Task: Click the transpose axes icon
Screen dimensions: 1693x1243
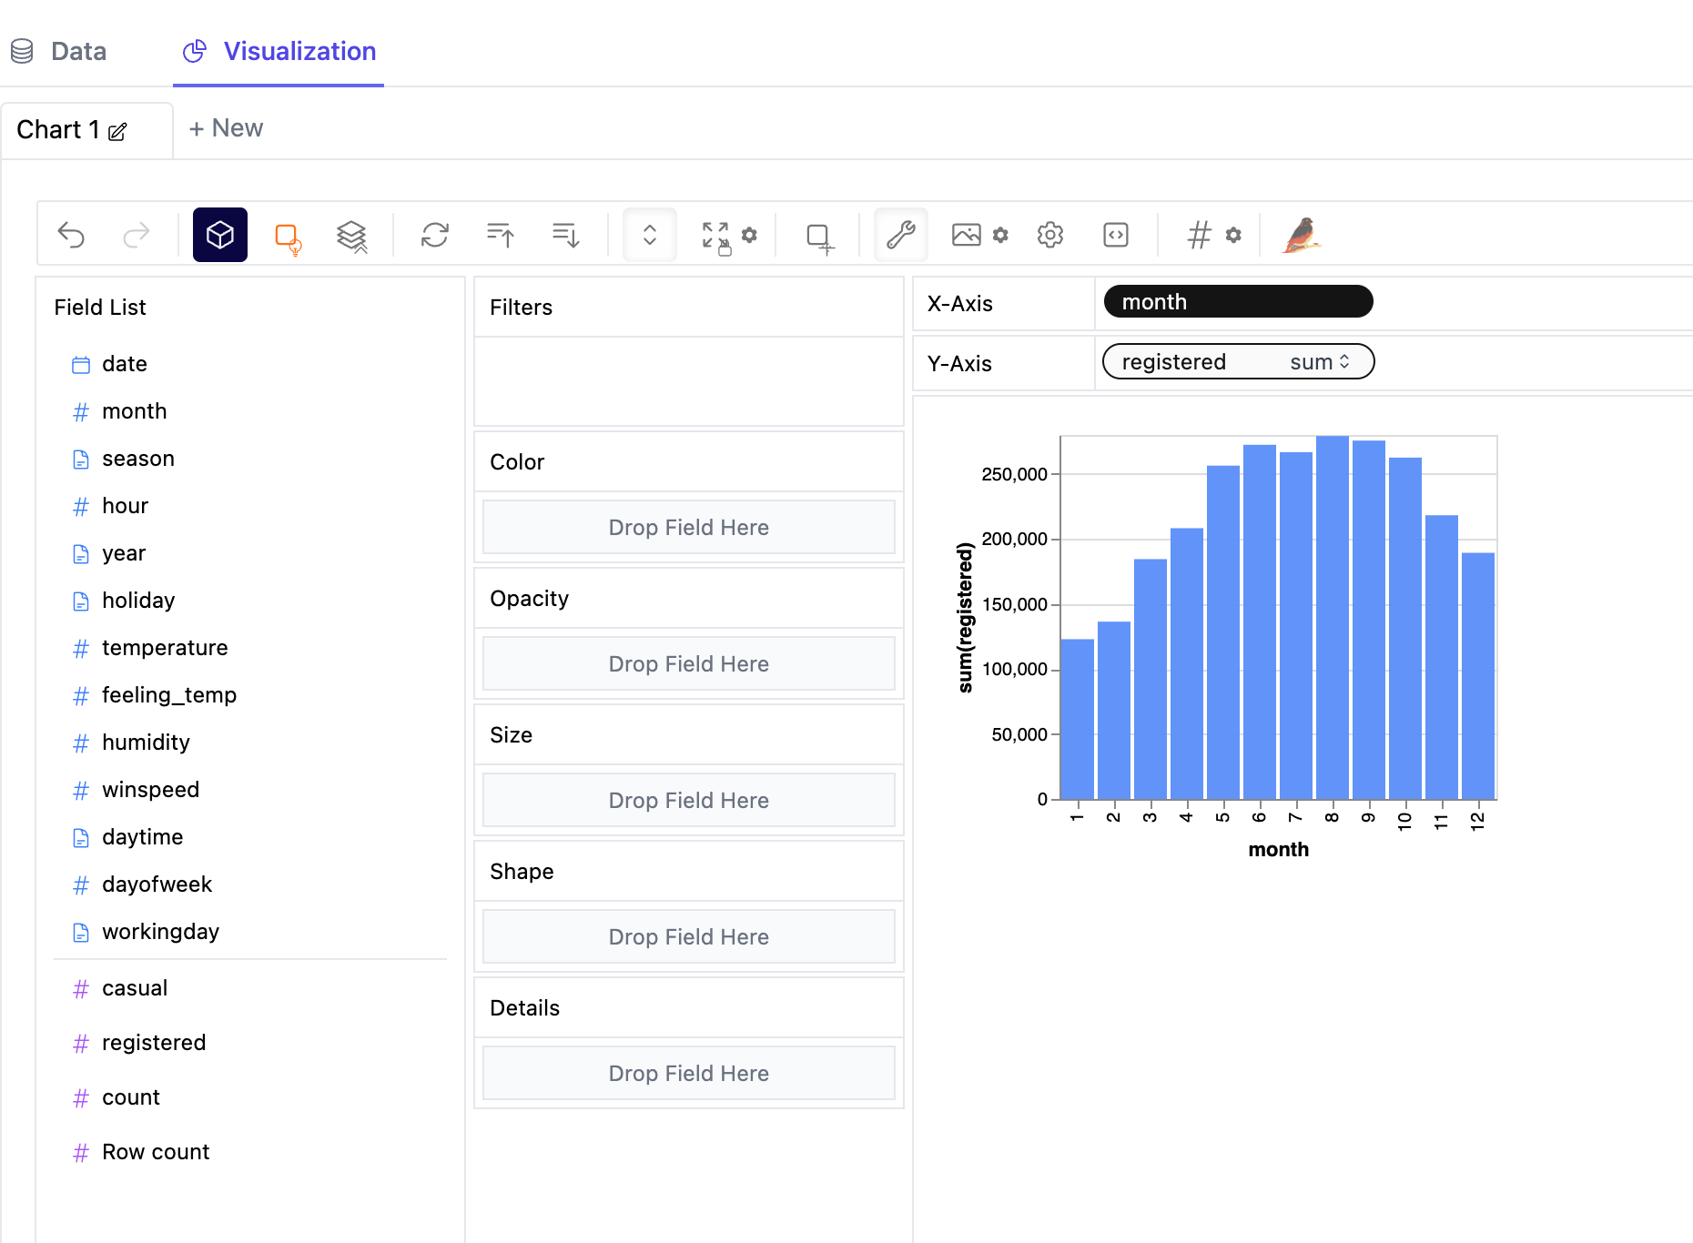Action: click(434, 235)
